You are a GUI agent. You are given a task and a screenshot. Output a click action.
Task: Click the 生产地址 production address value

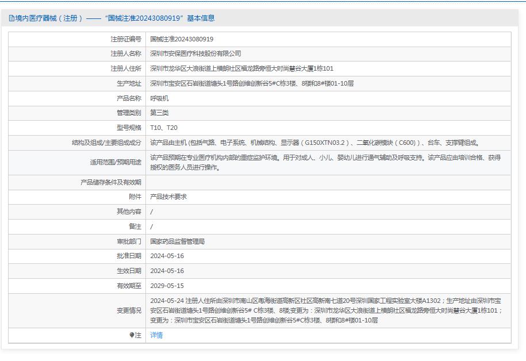[252, 83]
